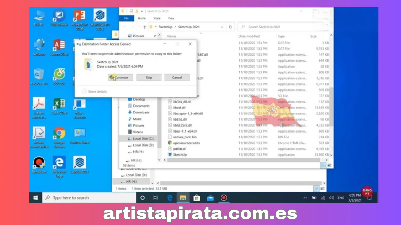This screenshot has height=225, width=401.
Task: Open the Control Panel desktop icon
Action: [x=80, y=136]
